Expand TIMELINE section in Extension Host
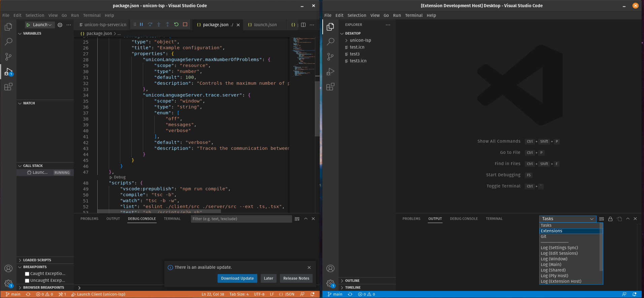Image resolution: width=644 pixels, height=298 pixels. pos(367,288)
